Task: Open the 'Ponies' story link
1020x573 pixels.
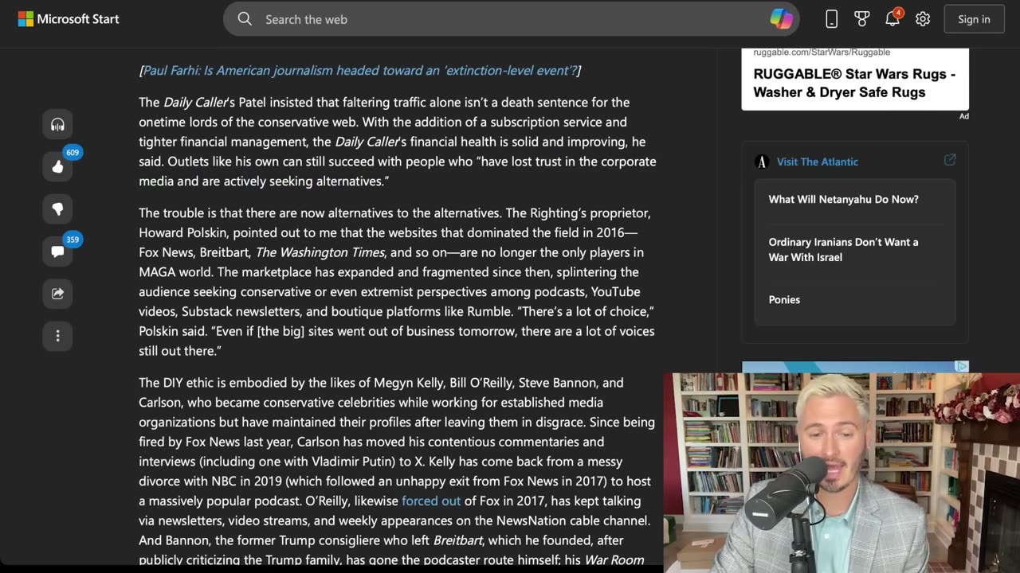Action: (784, 299)
